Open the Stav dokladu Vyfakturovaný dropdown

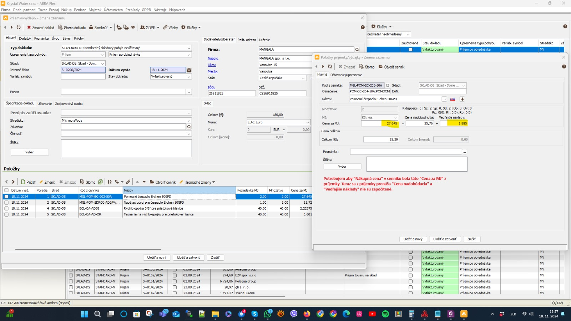(189, 77)
